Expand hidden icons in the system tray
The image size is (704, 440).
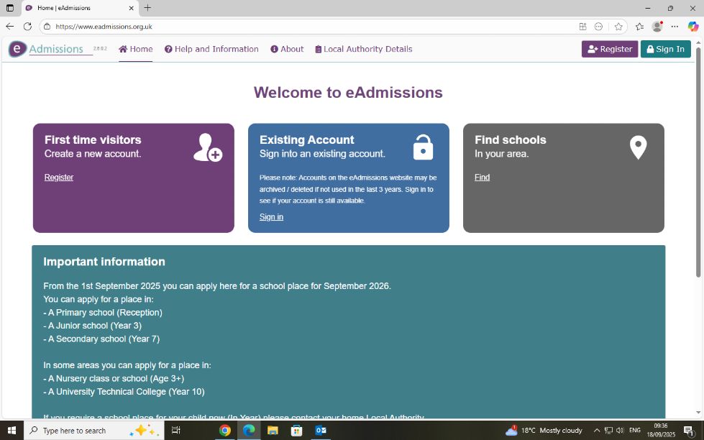click(597, 430)
